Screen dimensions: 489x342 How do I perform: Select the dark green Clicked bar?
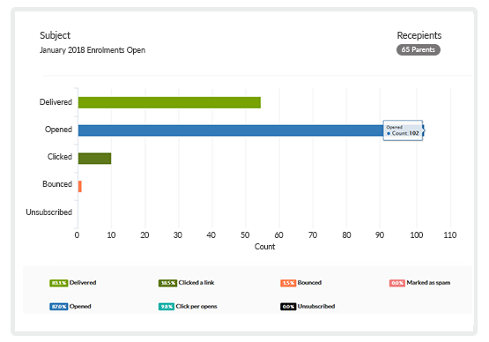coord(94,159)
